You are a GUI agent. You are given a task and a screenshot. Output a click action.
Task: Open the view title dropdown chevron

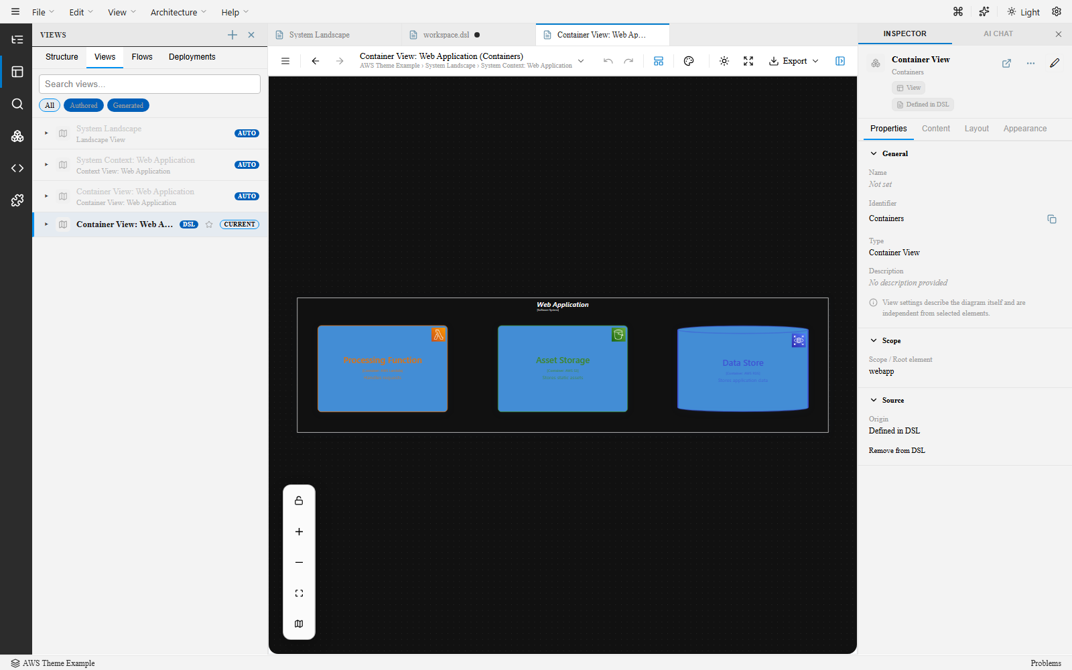click(x=581, y=61)
